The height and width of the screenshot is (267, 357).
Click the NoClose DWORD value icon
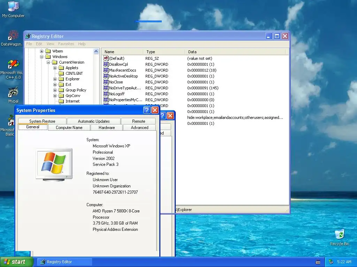click(x=106, y=82)
